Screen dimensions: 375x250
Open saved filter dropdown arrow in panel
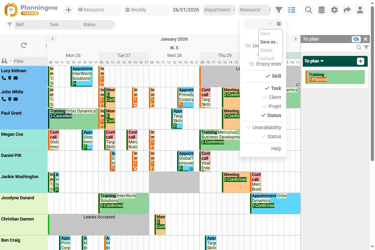coord(270,24)
